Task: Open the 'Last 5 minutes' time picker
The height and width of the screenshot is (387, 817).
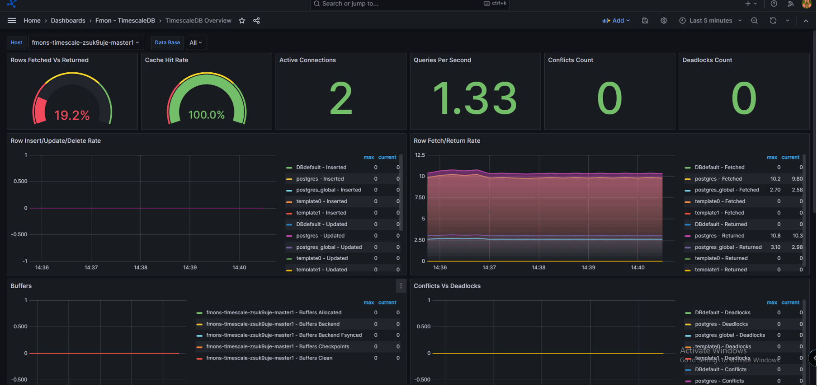Action: point(710,21)
